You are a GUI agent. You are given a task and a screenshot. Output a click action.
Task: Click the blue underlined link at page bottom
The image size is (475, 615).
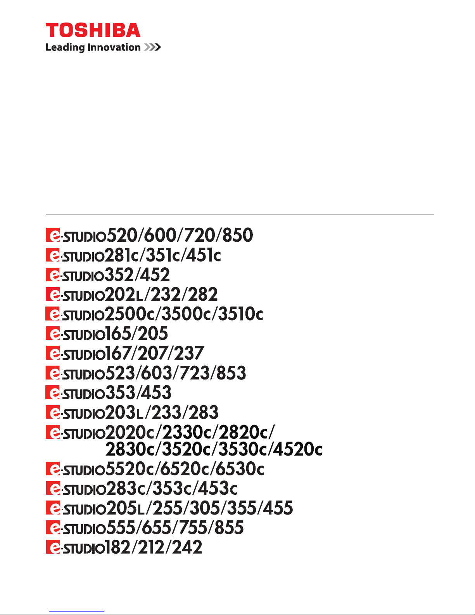coord(77,611)
